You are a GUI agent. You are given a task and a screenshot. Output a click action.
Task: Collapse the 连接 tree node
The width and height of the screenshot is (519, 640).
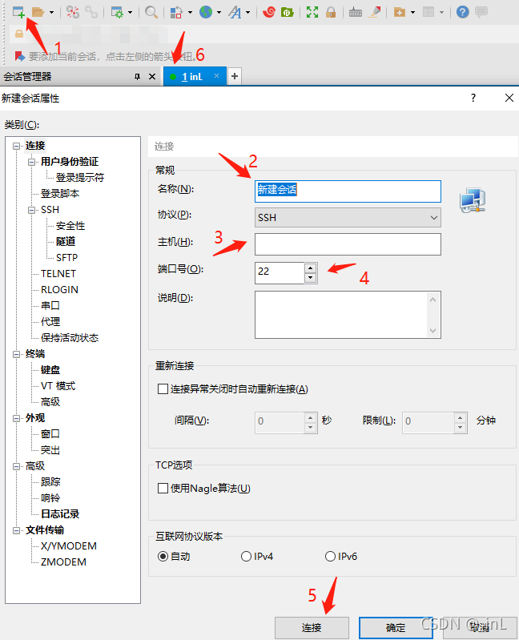[x=16, y=146]
